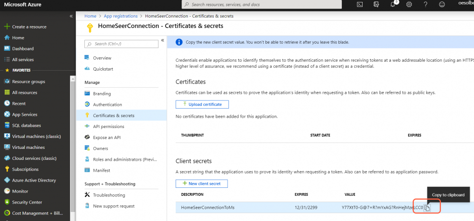Click the Upload certificate button

(x=202, y=104)
